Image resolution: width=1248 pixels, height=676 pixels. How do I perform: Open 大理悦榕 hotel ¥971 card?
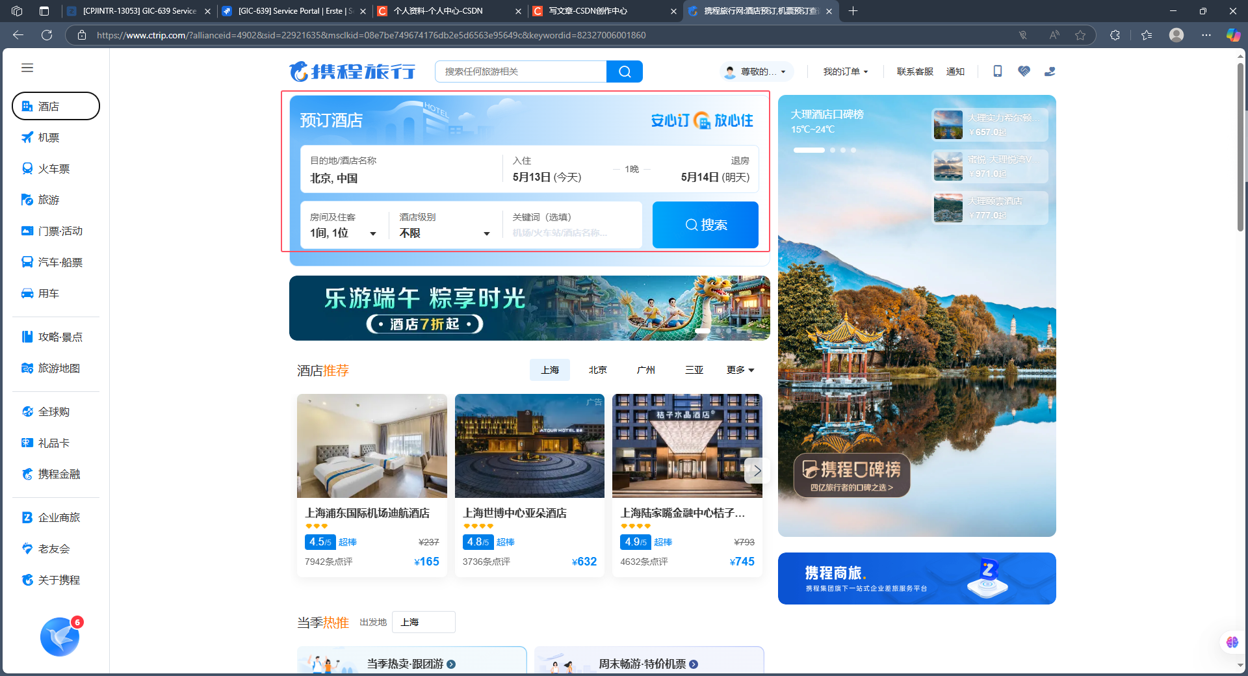tap(990, 166)
